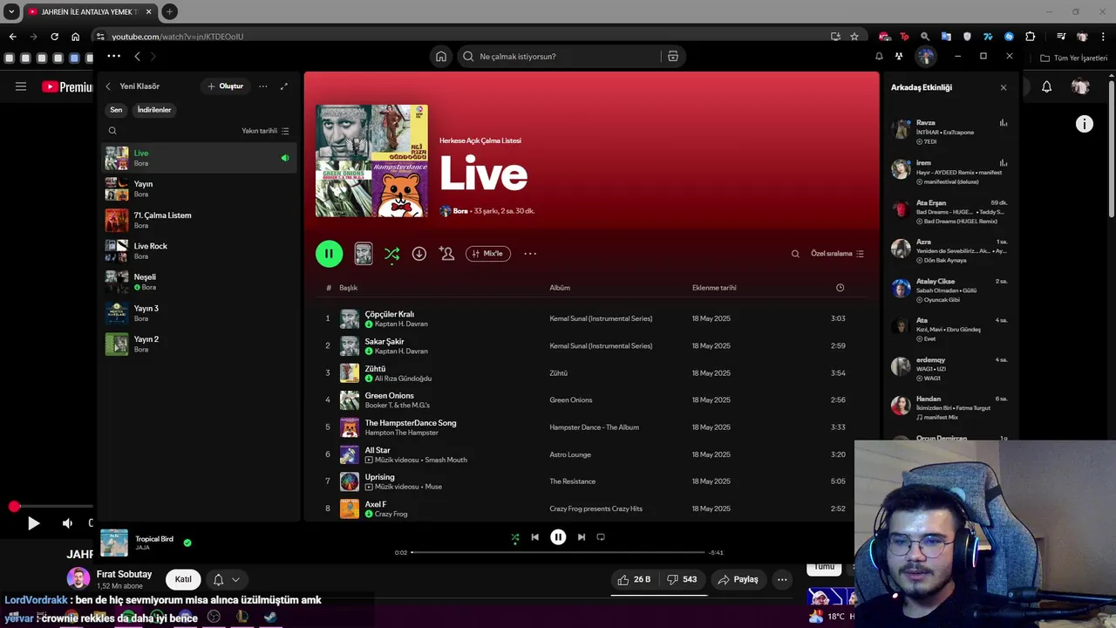Open the Yayın 2 playlist
Screen dimensions: 1116x628
click(x=199, y=344)
